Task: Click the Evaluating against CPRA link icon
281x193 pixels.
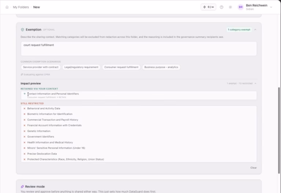Action: [x=22, y=75]
